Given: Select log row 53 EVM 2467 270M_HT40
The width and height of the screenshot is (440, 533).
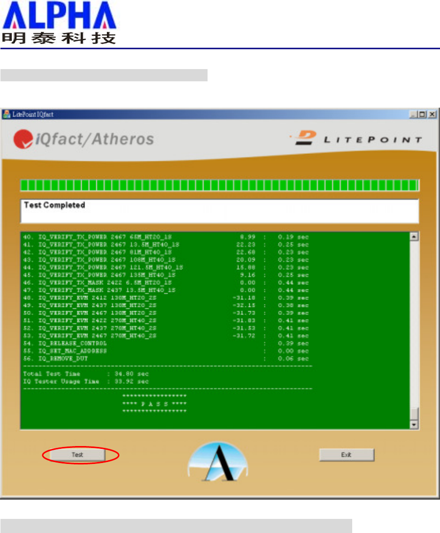Looking at the screenshot, I should point(166,336).
